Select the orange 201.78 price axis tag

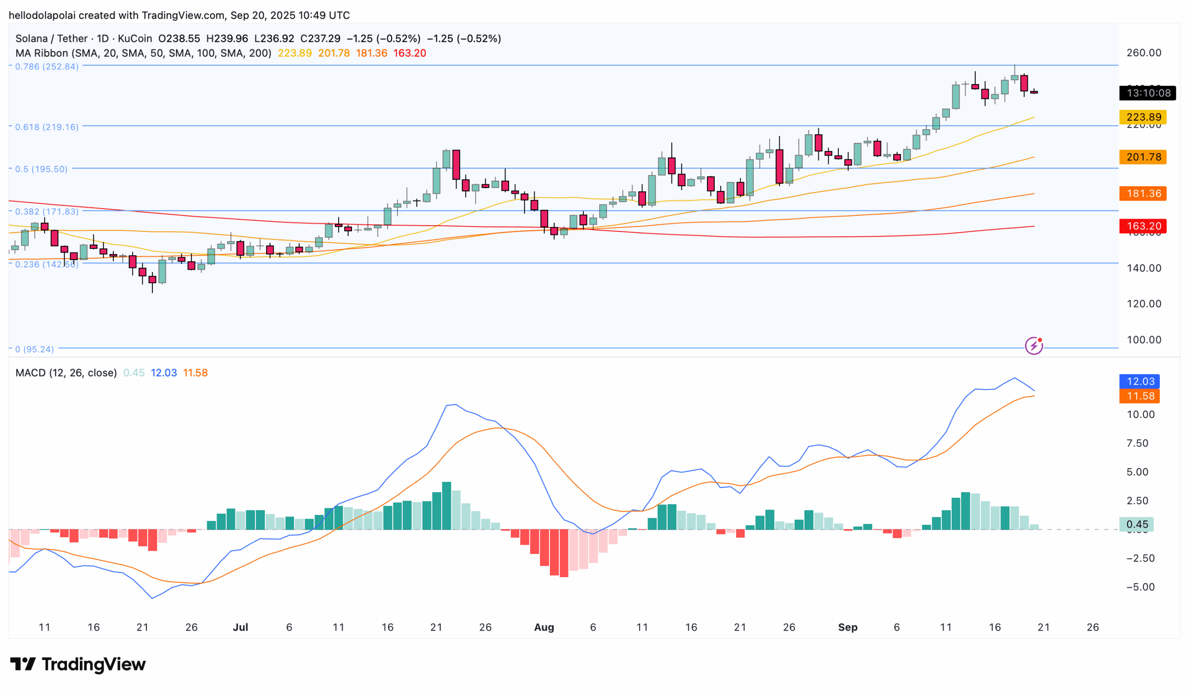pyautogui.click(x=1143, y=156)
